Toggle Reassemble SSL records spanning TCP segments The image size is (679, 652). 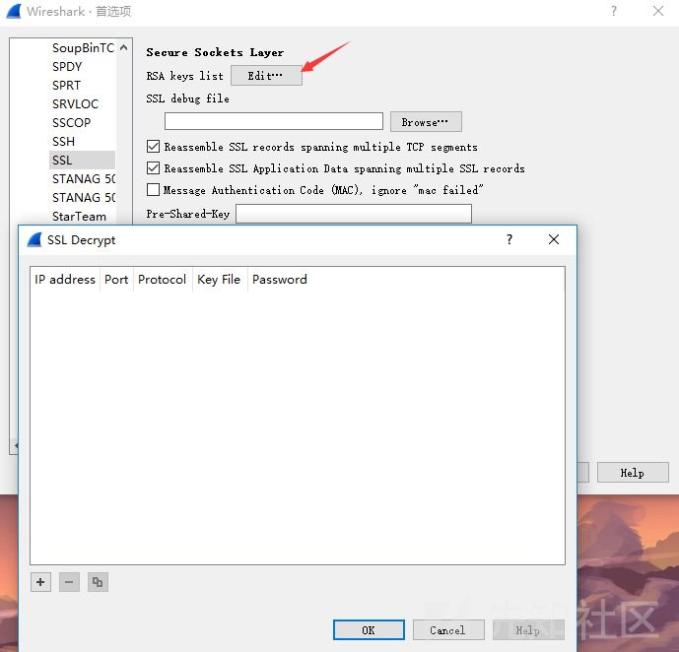(153, 147)
